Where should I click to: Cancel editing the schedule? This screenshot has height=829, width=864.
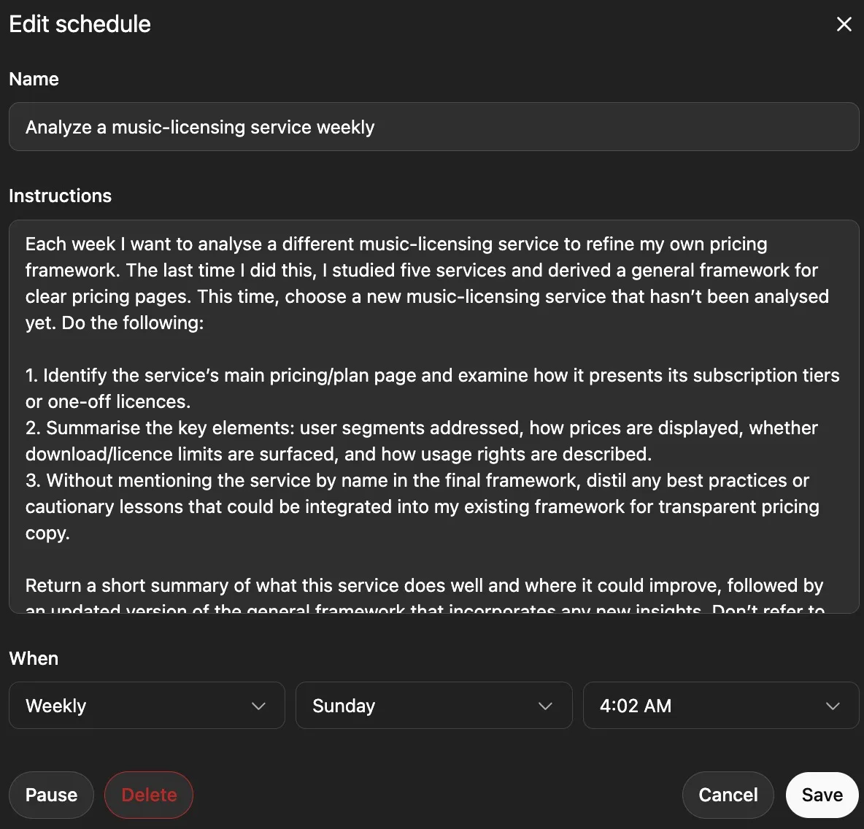(x=728, y=795)
